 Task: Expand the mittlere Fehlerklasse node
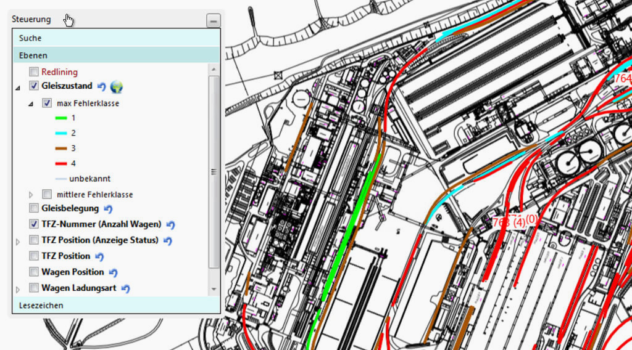coord(32,195)
